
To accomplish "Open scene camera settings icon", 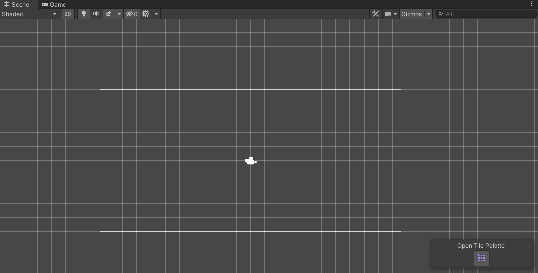I will pyautogui.click(x=387, y=14).
